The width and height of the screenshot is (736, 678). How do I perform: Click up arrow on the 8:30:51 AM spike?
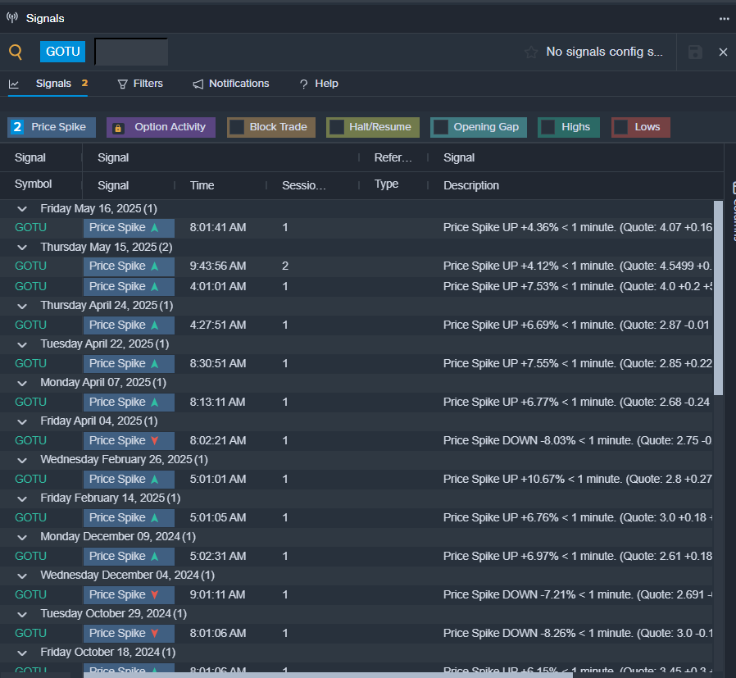click(x=154, y=364)
